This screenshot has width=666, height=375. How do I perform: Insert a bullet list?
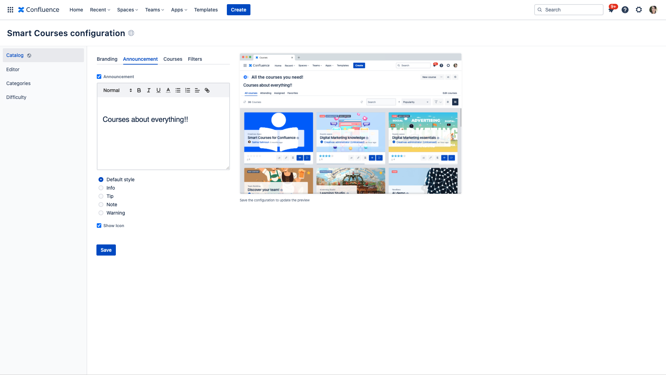click(x=178, y=90)
